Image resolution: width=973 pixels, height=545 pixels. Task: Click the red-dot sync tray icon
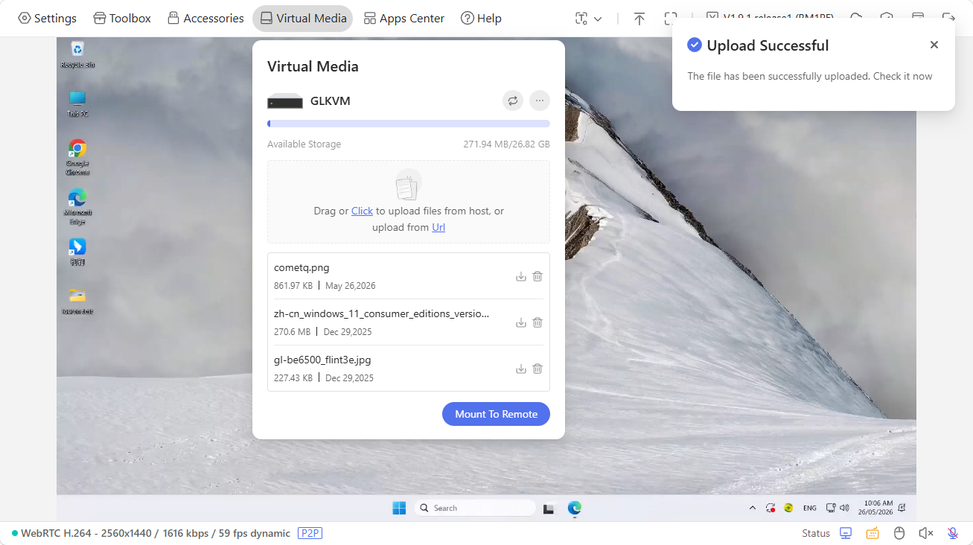771,508
